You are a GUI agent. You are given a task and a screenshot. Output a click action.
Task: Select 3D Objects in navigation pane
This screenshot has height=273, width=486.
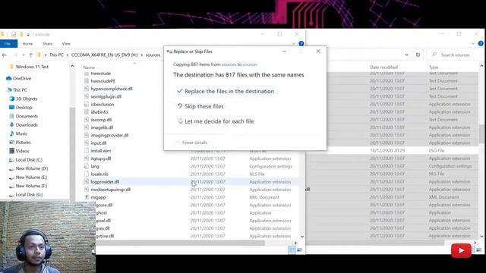pyautogui.click(x=24, y=99)
